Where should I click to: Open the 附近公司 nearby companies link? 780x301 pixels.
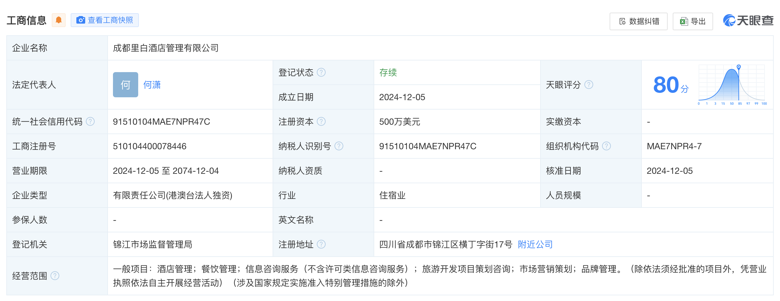[535, 244]
